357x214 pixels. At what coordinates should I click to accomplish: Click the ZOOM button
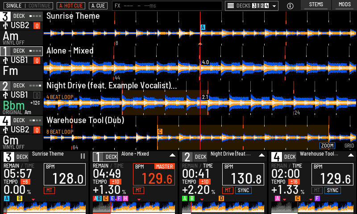327,145
